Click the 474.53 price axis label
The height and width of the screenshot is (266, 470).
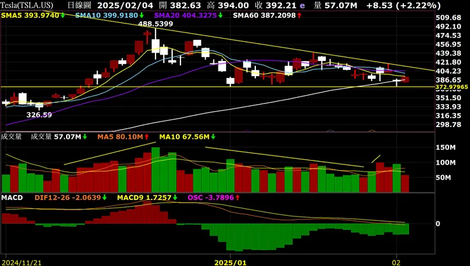448,36
